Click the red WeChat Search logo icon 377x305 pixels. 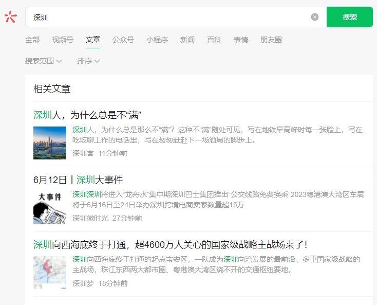(11, 17)
